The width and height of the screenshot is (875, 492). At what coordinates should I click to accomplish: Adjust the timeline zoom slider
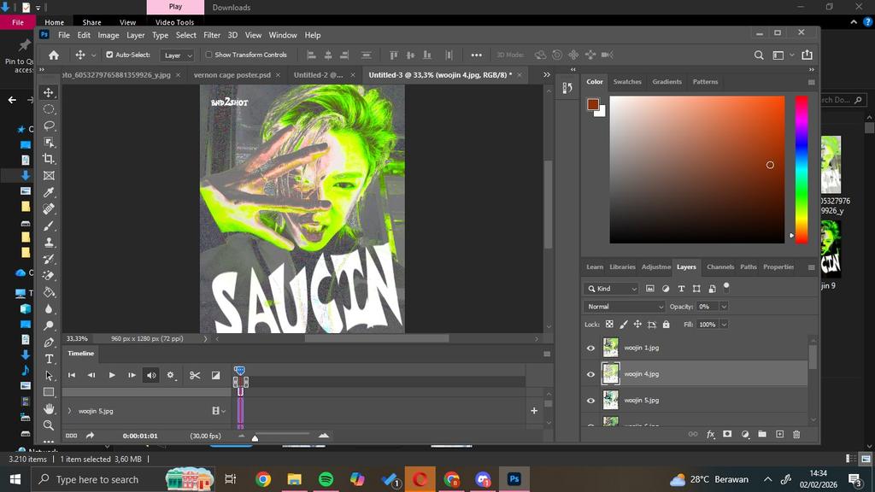click(255, 438)
